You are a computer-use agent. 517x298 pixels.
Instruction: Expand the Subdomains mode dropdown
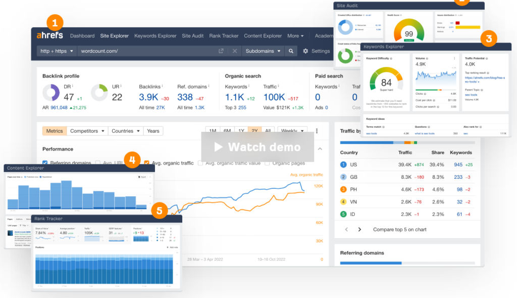click(263, 51)
